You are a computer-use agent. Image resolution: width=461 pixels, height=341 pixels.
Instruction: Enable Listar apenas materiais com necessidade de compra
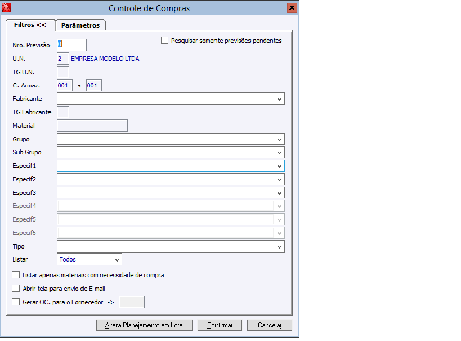pyautogui.click(x=16, y=275)
